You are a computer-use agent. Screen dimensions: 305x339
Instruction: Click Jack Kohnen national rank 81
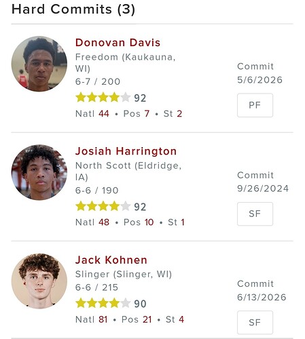click(x=103, y=319)
